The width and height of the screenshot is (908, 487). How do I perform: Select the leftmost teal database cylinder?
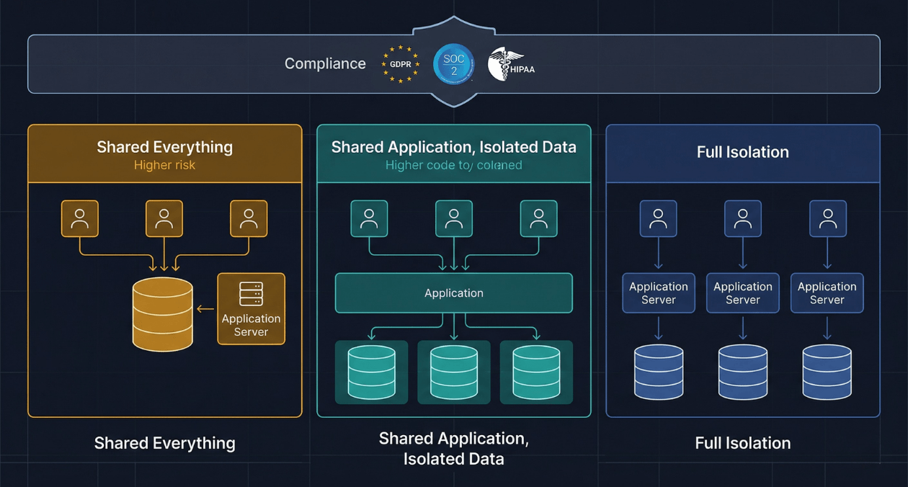tap(371, 372)
